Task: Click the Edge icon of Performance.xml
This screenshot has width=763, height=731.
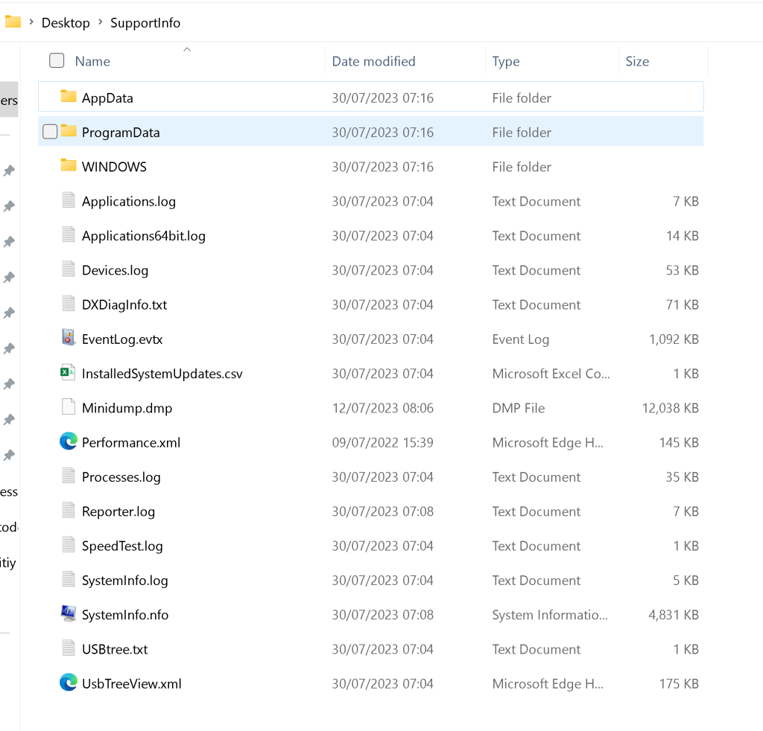Action: [69, 441]
